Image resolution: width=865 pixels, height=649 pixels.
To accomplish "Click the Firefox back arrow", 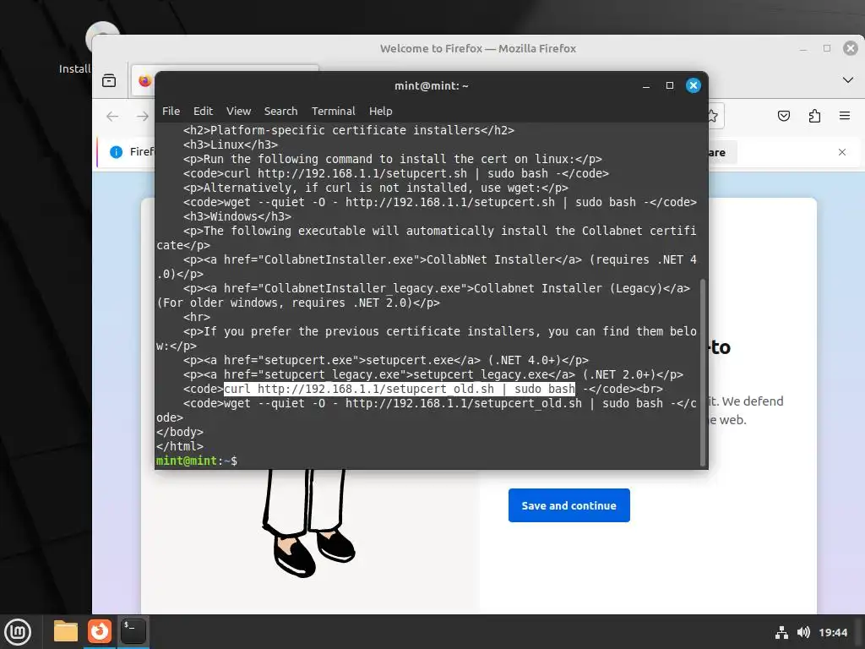I will pyautogui.click(x=112, y=116).
